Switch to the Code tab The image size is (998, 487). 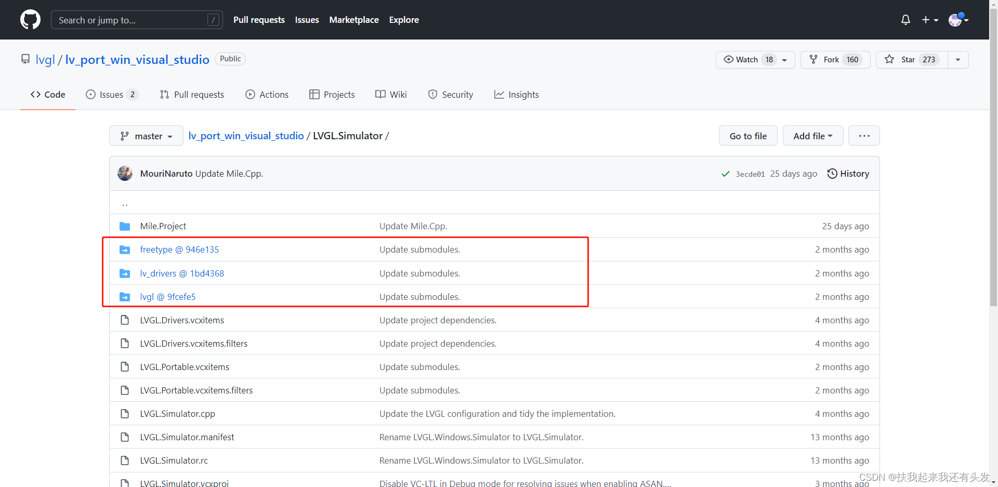(48, 95)
